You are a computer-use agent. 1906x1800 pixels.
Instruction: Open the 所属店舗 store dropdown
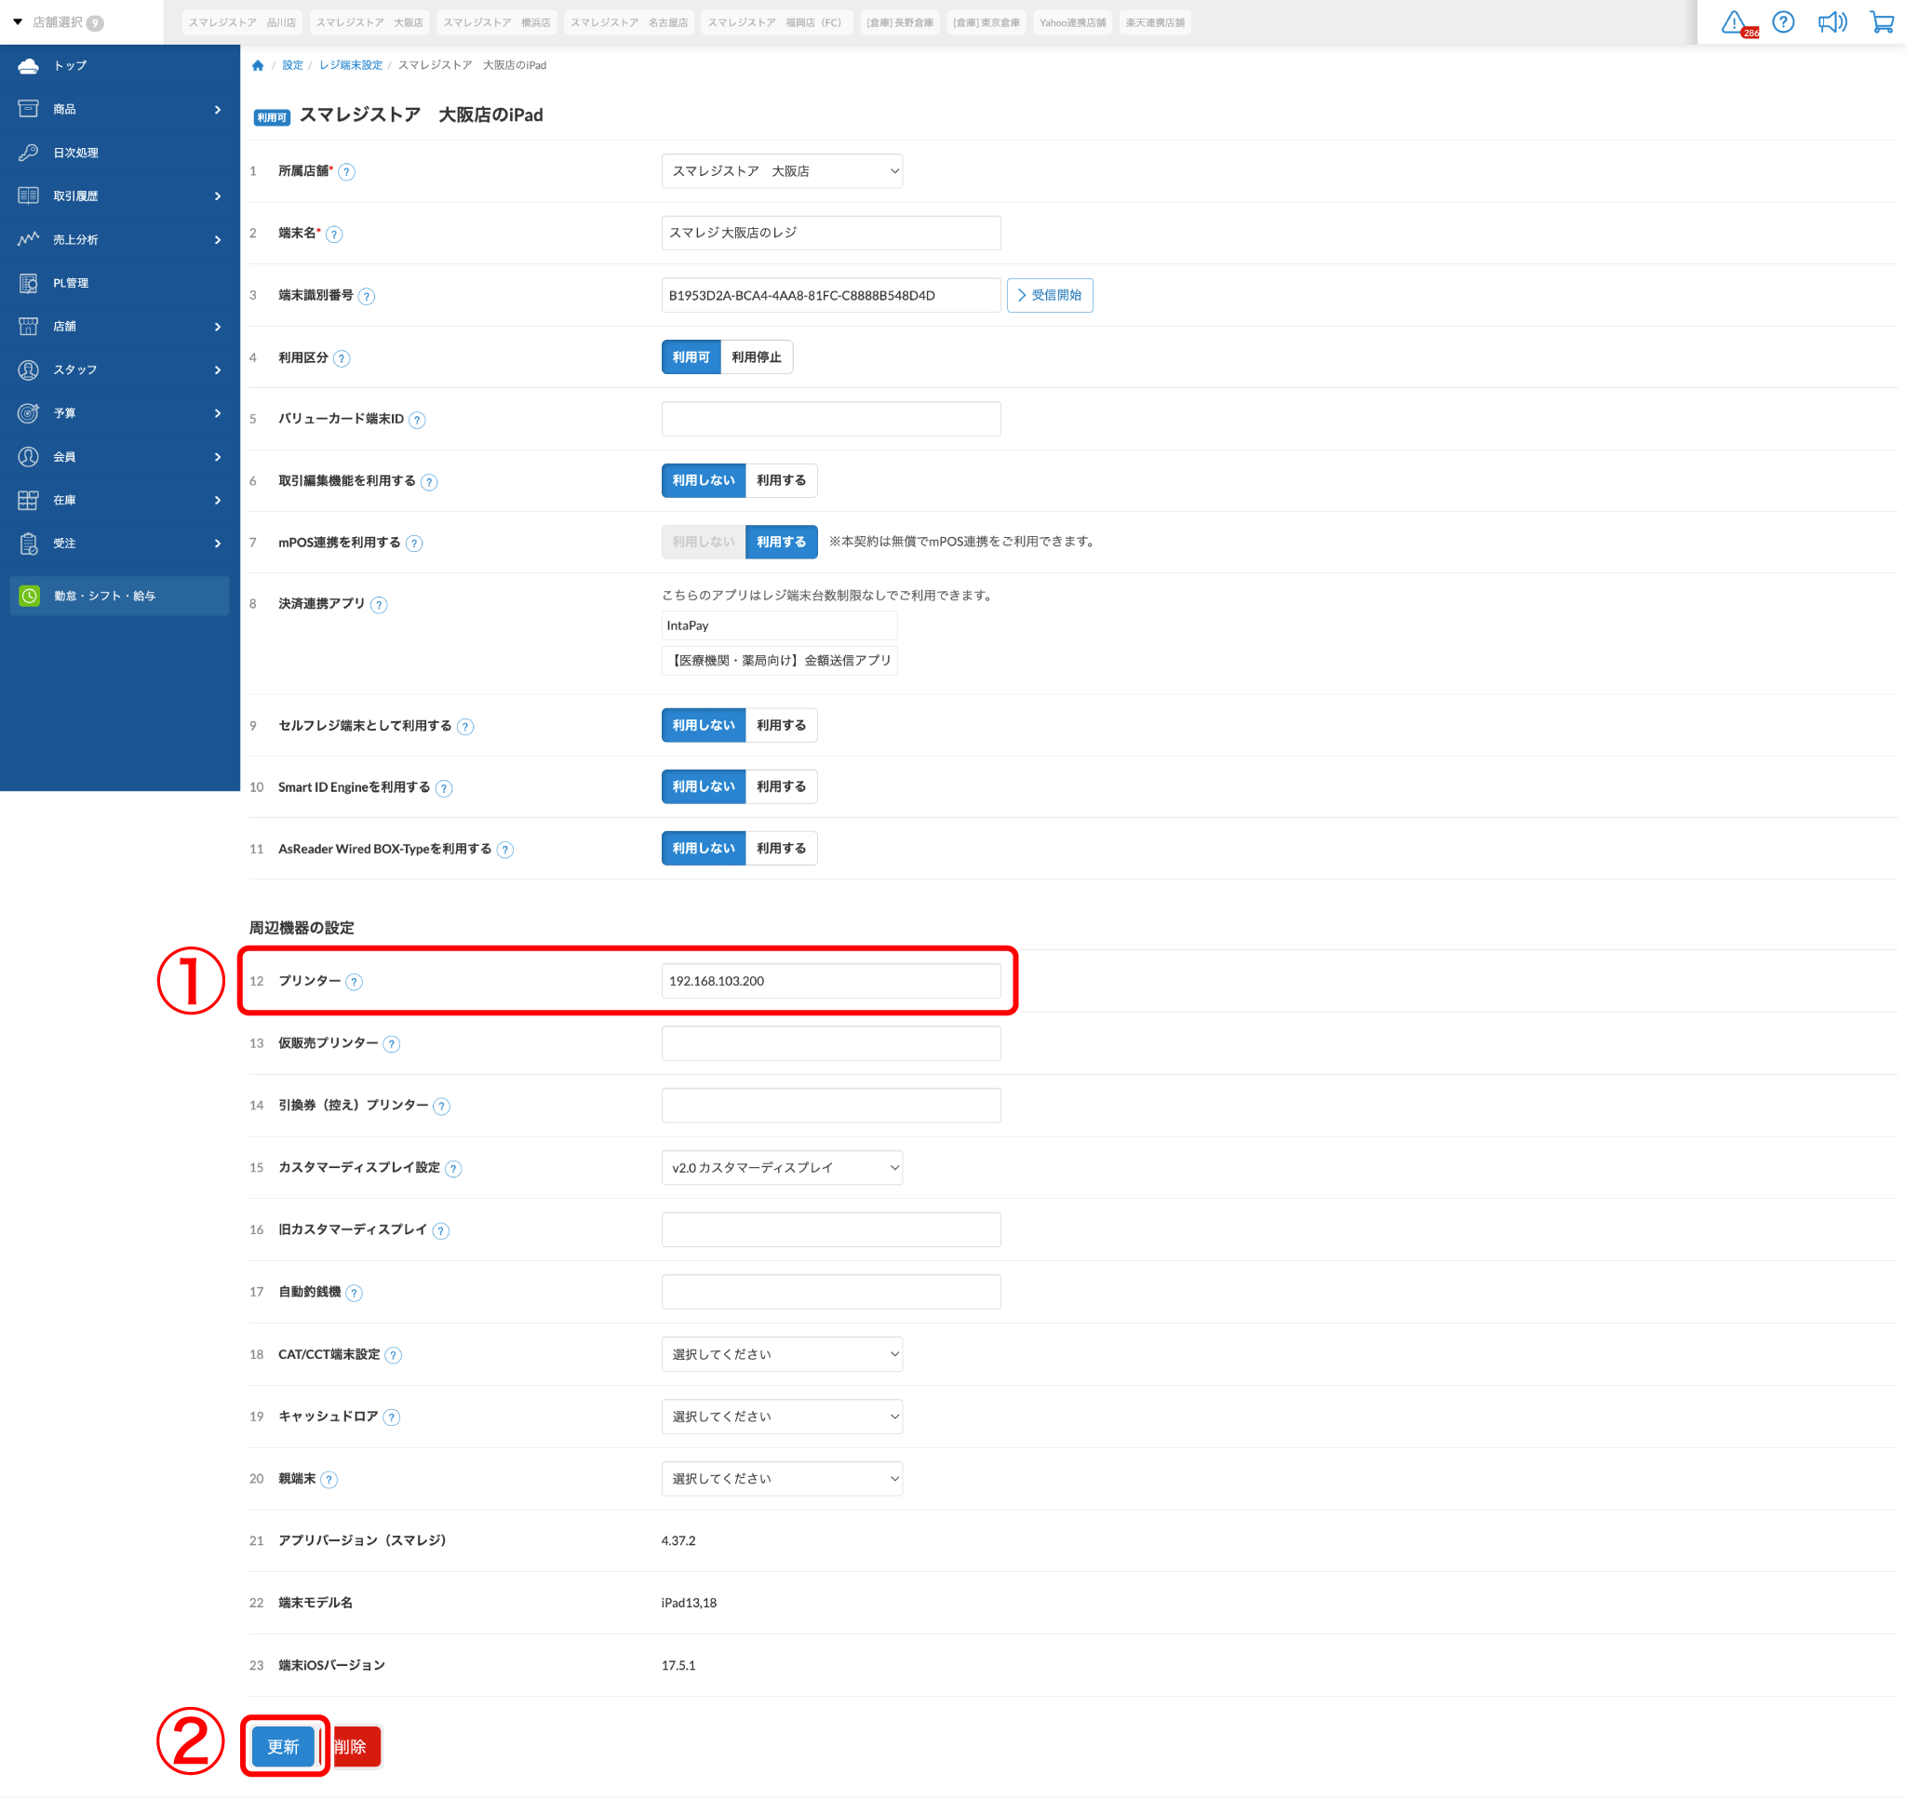point(782,171)
